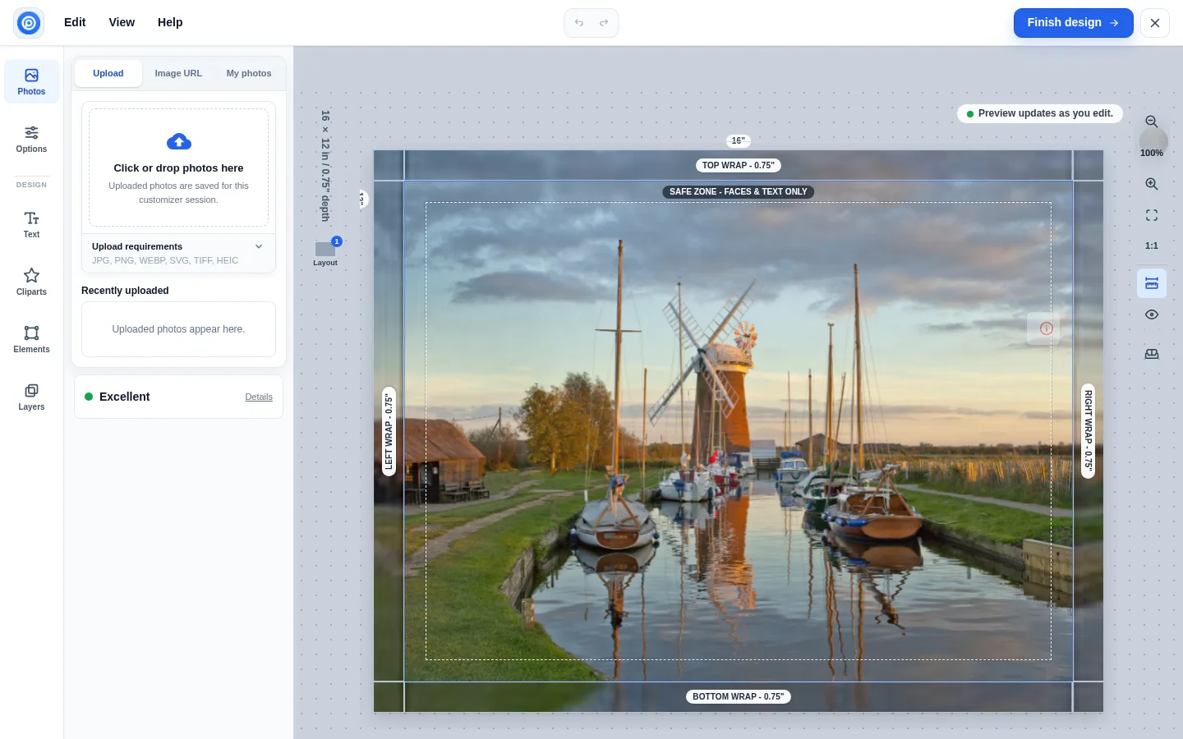Zoom in on the canvas
Screen dimensions: 1183x739
click(x=1152, y=184)
